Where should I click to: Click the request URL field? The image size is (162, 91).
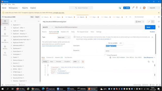(x=99, y=27)
